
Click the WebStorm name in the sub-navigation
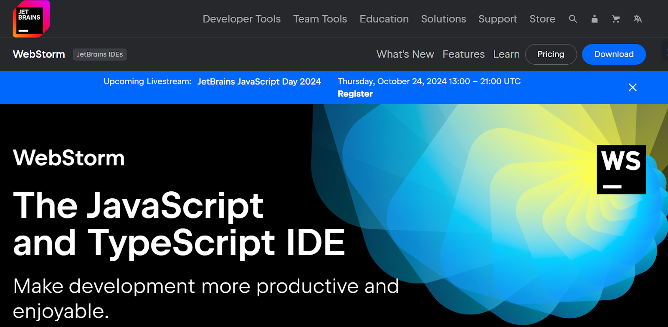coord(39,54)
